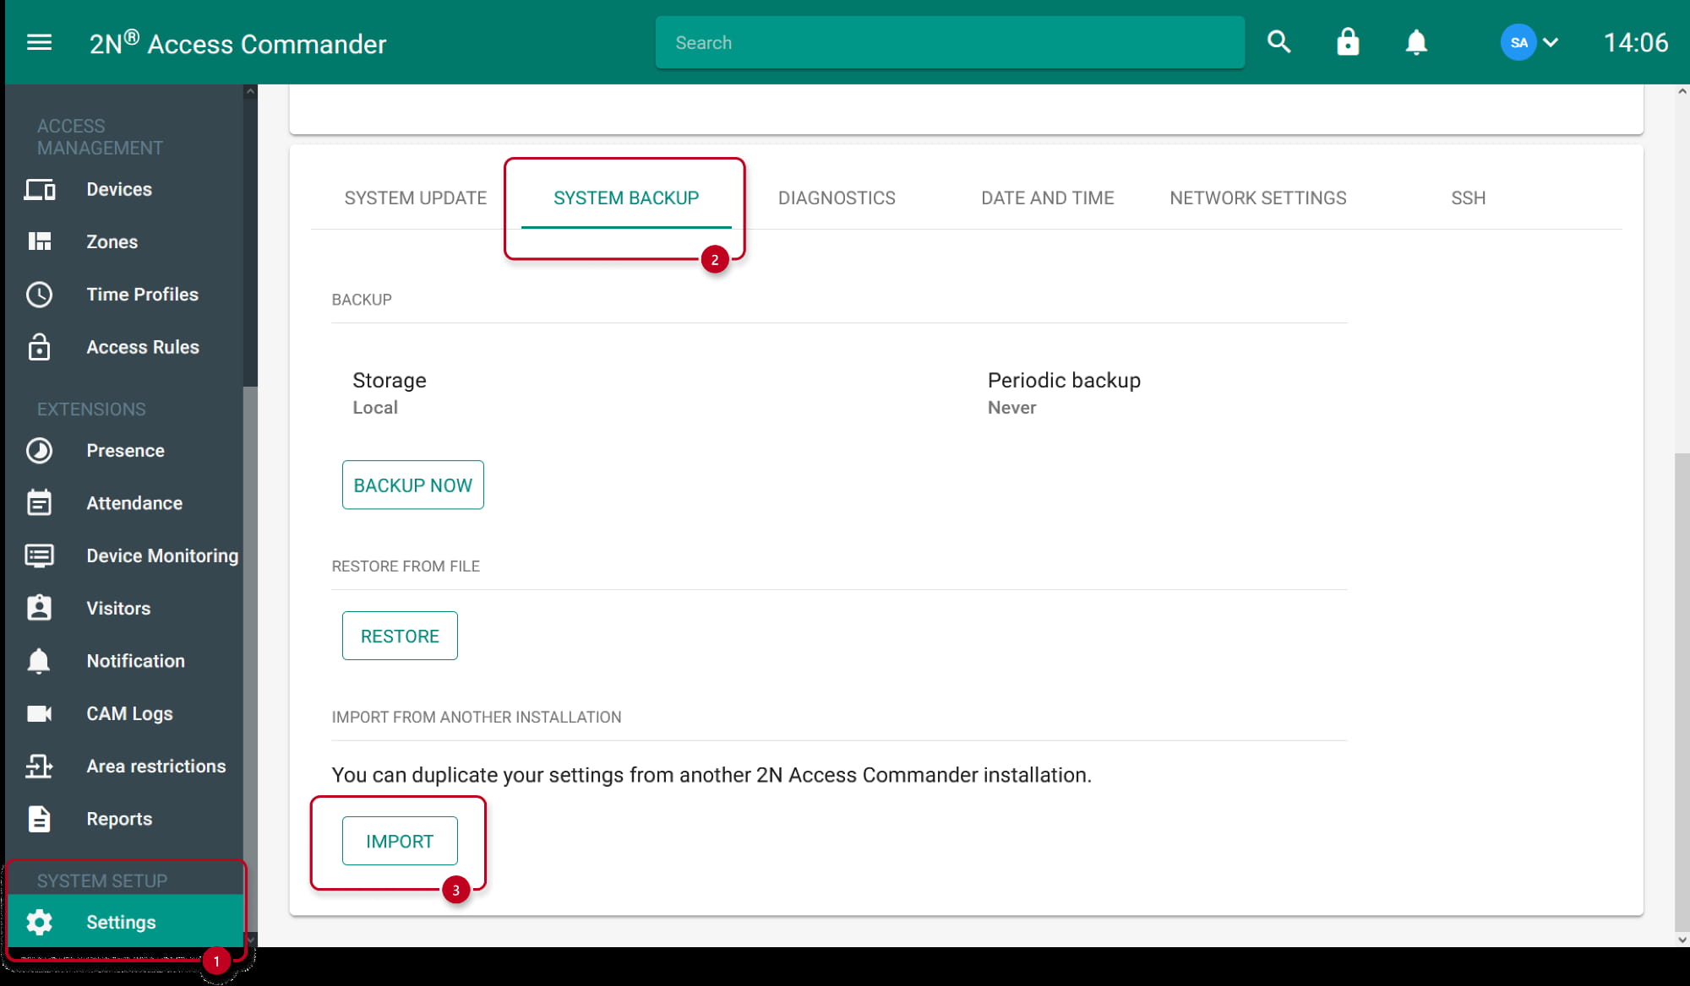Switch to System Update tab

click(x=415, y=198)
